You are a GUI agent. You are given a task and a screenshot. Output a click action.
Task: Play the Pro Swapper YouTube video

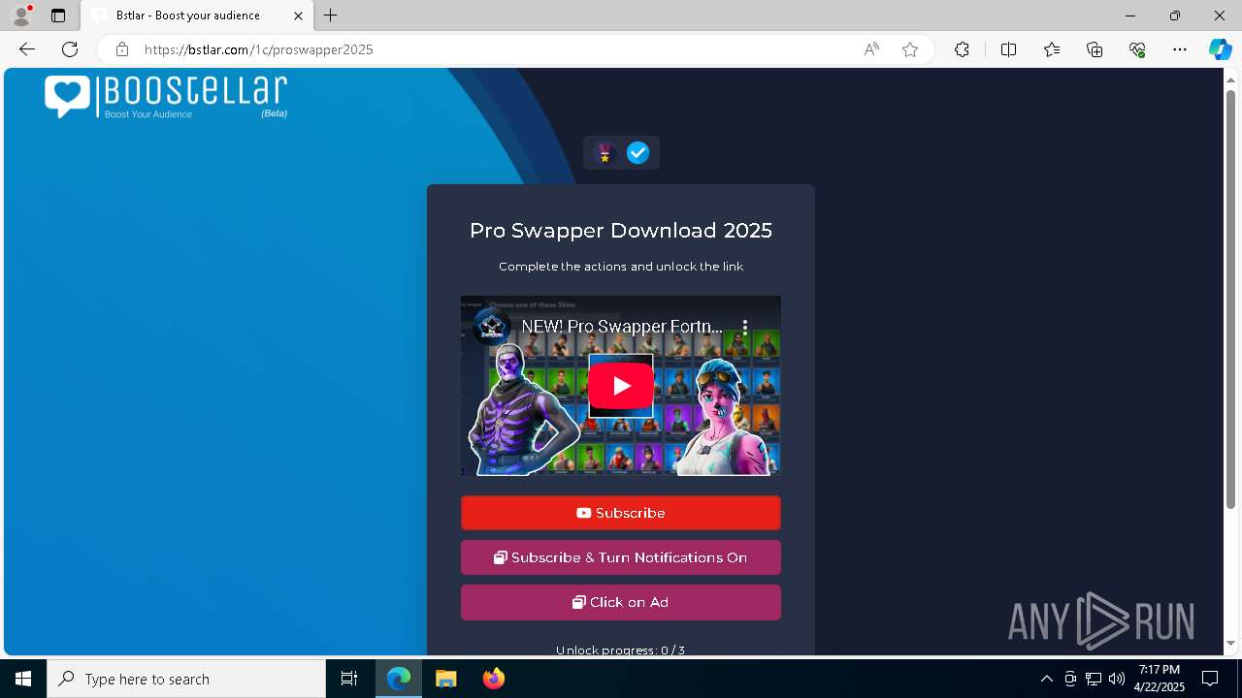coord(621,386)
